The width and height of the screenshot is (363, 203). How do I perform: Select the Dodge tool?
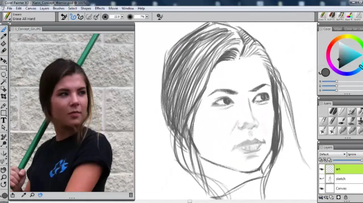pos(3,144)
